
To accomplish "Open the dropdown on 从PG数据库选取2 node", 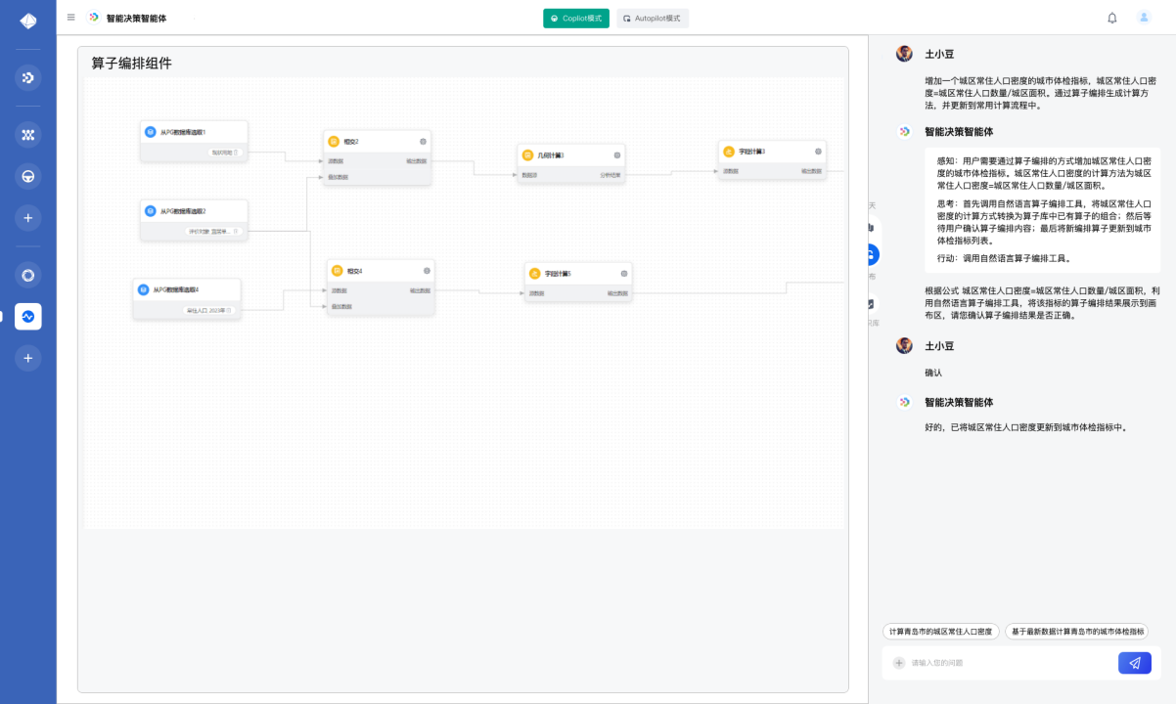I will coord(213,232).
